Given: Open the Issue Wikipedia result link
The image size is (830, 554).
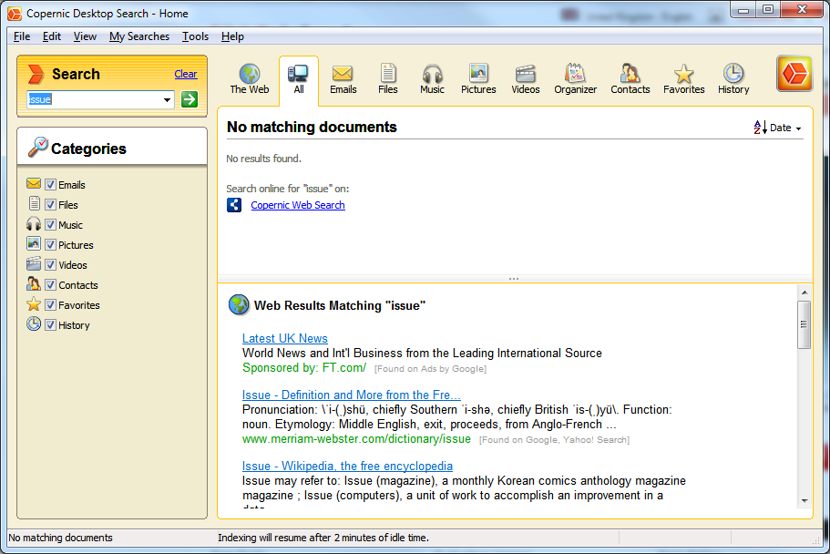Looking at the screenshot, I should tap(347, 467).
